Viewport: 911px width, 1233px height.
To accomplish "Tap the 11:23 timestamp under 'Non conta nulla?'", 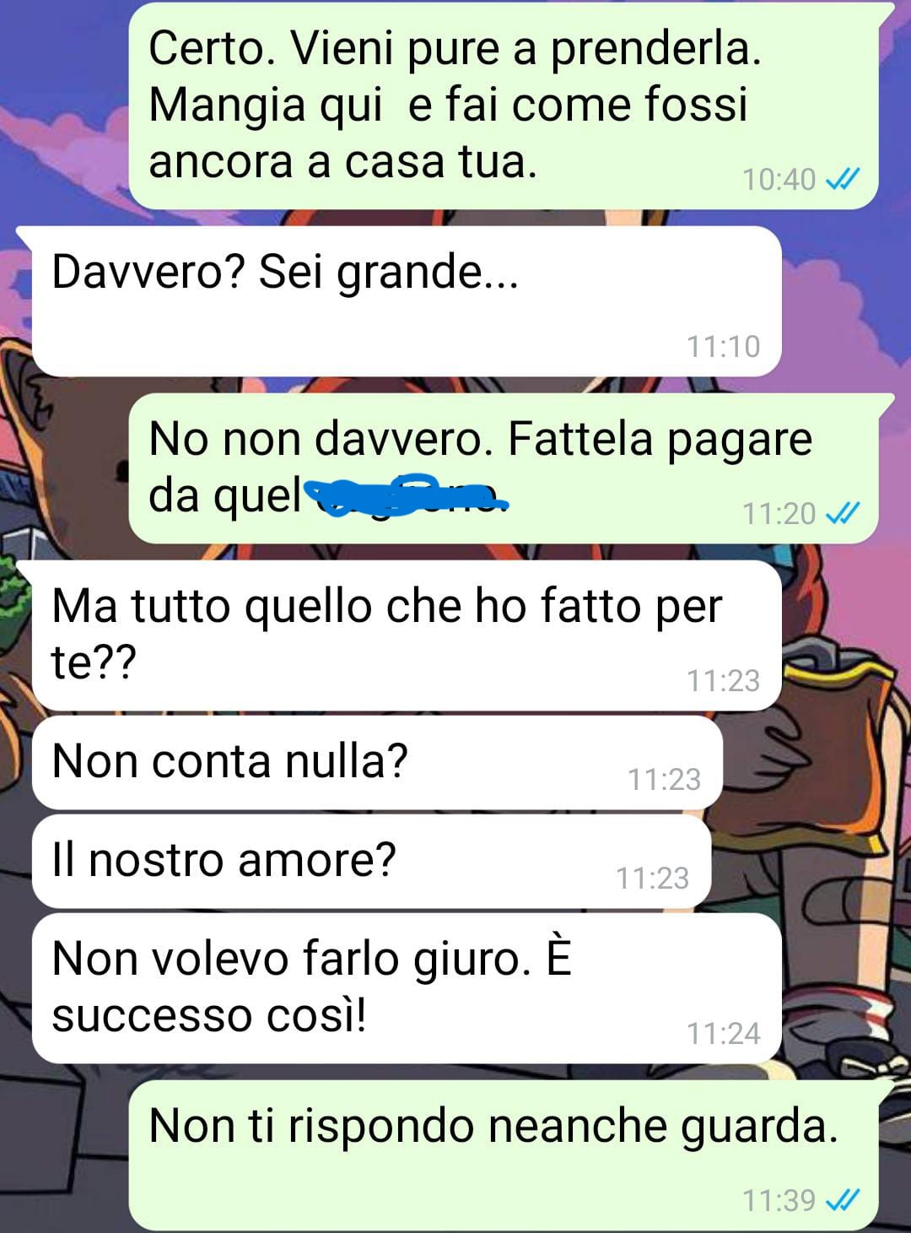I will 665,779.
